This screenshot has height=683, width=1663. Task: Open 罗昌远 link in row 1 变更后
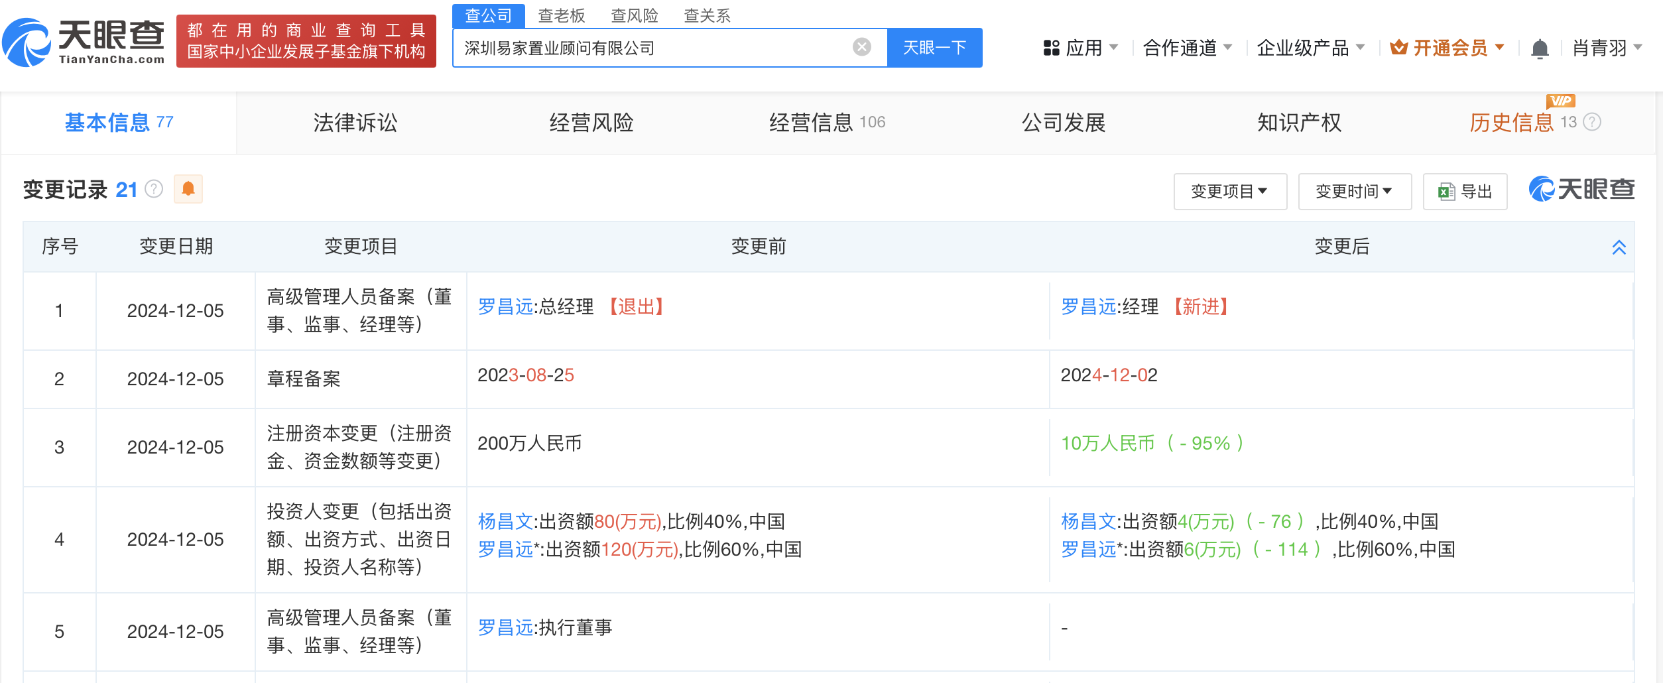(1089, 307)
